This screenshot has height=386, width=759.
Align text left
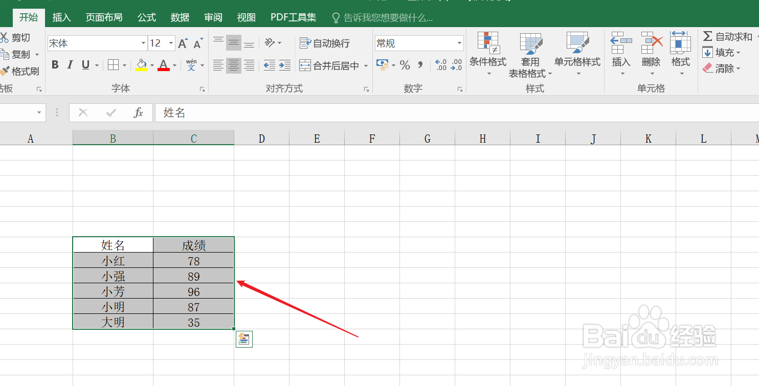pos(218,65)
